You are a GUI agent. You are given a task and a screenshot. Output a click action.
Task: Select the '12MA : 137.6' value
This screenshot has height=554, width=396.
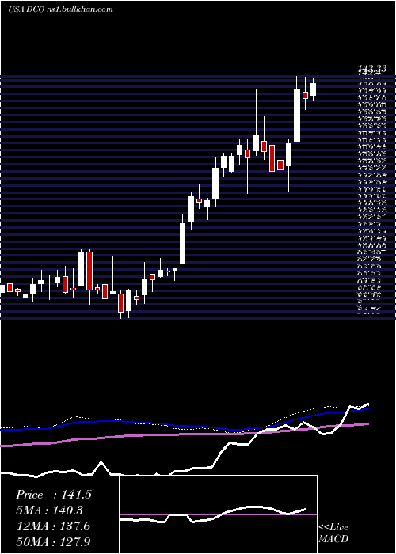[53, 526]
